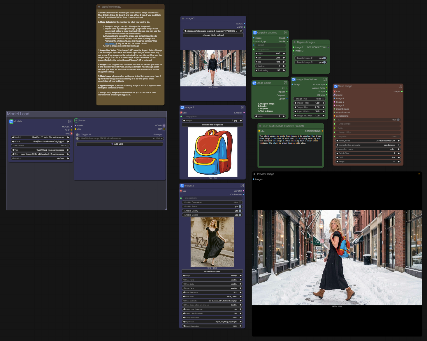This screenshot has width=427, height=341.
Task: Toggle Enable Image 2 in Bypass Images
Action: 324,58
